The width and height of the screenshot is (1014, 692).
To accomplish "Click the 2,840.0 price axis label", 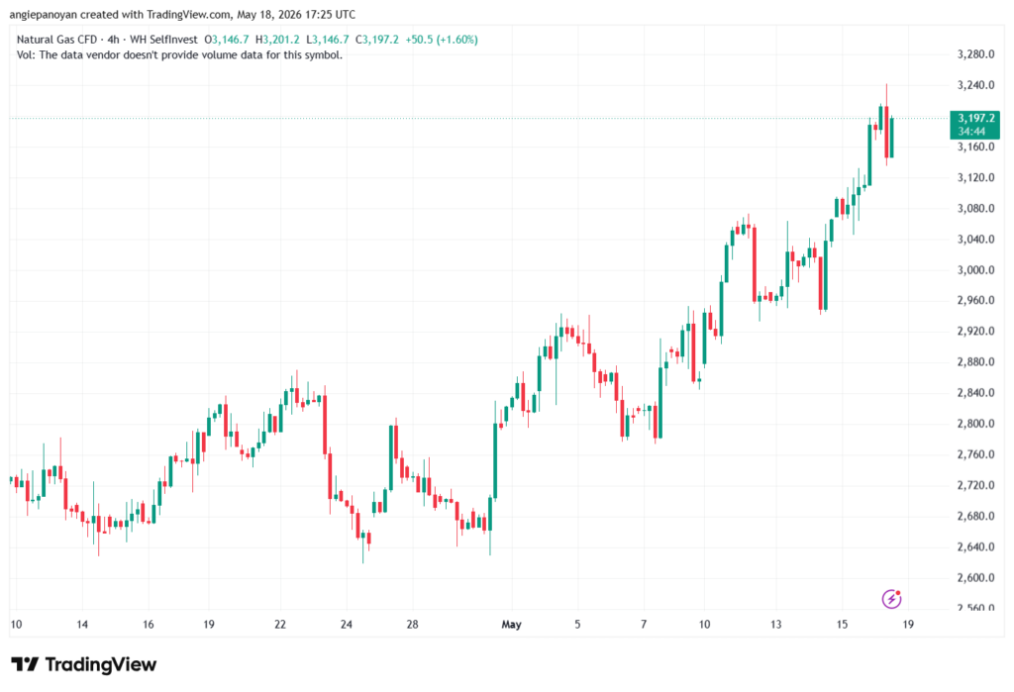I will pos(975,393).
